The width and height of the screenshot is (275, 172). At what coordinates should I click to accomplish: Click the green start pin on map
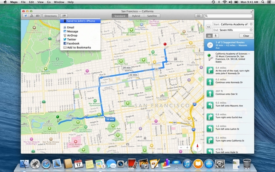(57, 117)
